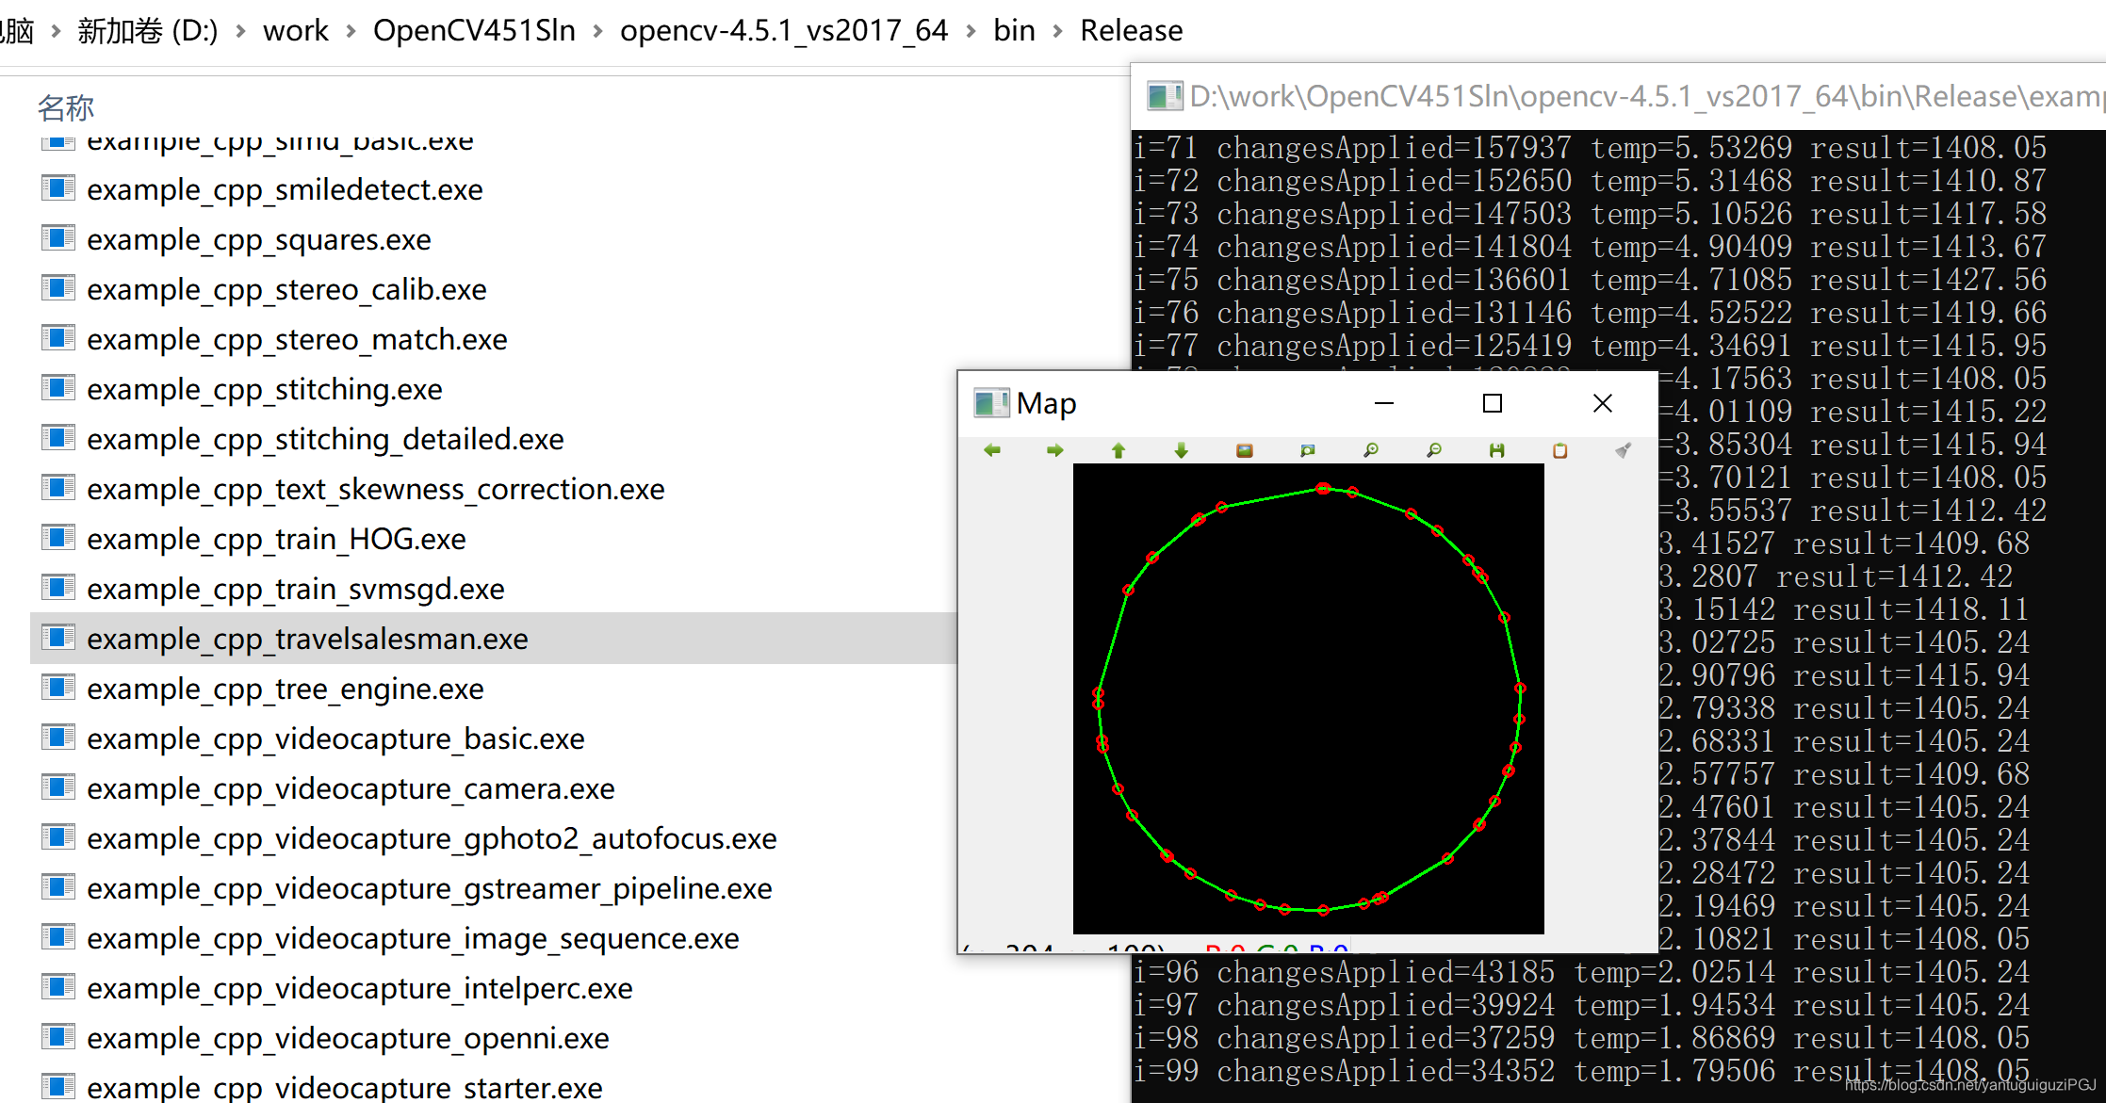Screen dimensions: 2106x1103
Task: Open display properties with the brush icon
Action: click(x=1623, y=450)
